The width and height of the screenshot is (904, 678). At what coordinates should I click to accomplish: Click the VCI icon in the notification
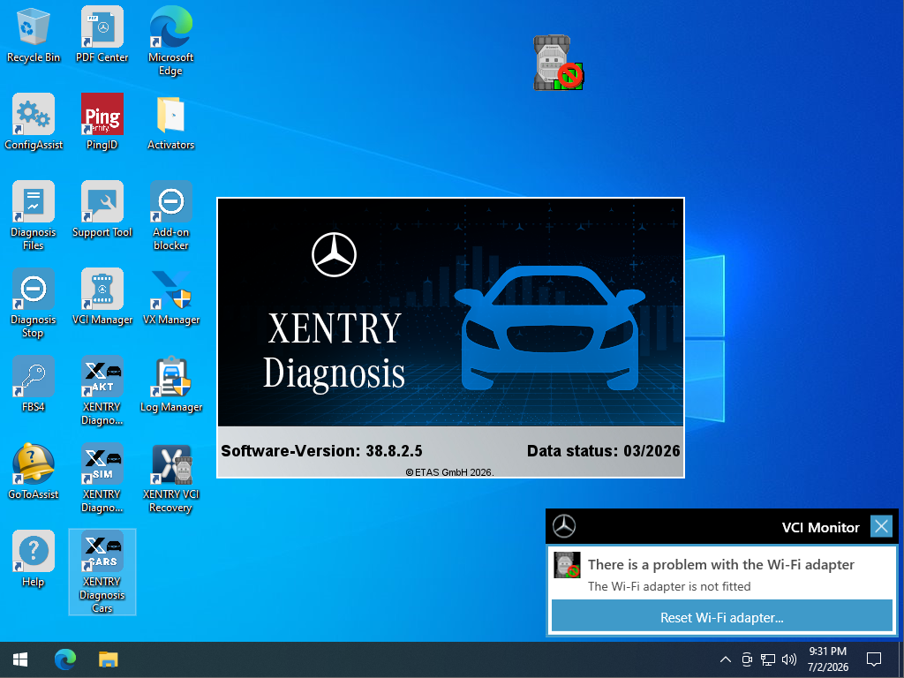pyautogui.click(x=567, y=565)
